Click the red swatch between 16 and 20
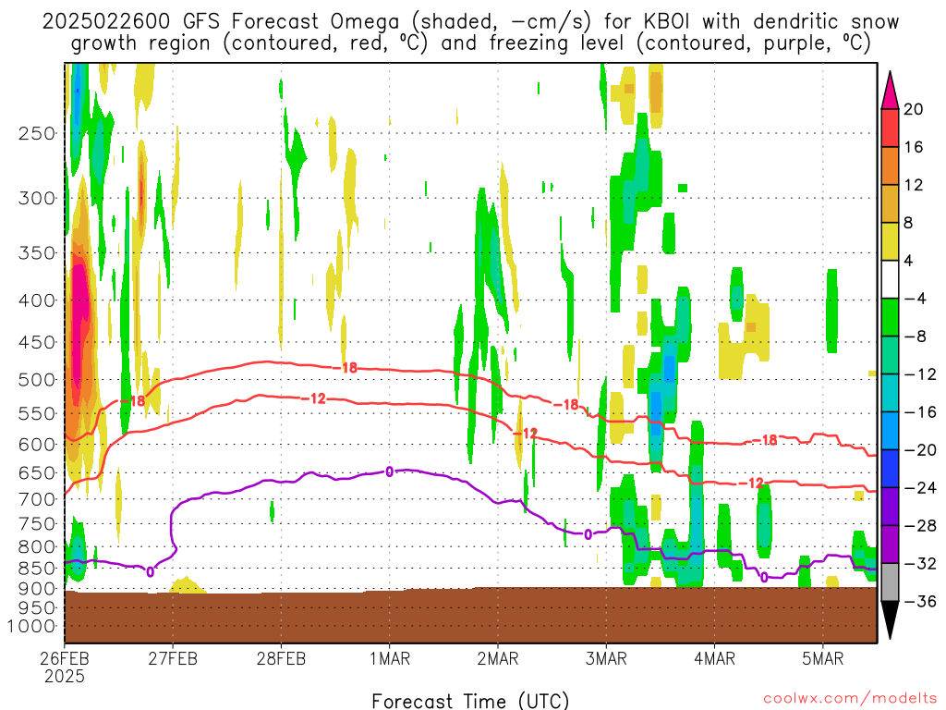The width and height of the screenshot is (946, 710). click(x=890, y=128)
